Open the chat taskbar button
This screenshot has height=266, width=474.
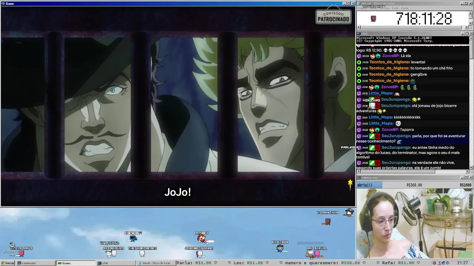(116, 263)
